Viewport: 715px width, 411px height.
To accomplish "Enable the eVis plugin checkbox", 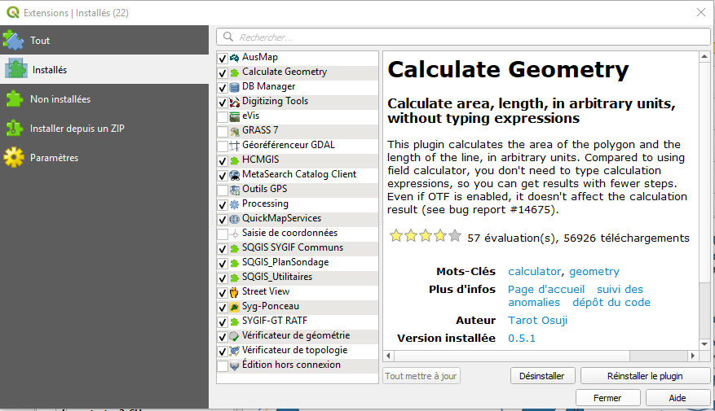I will 223,116.
